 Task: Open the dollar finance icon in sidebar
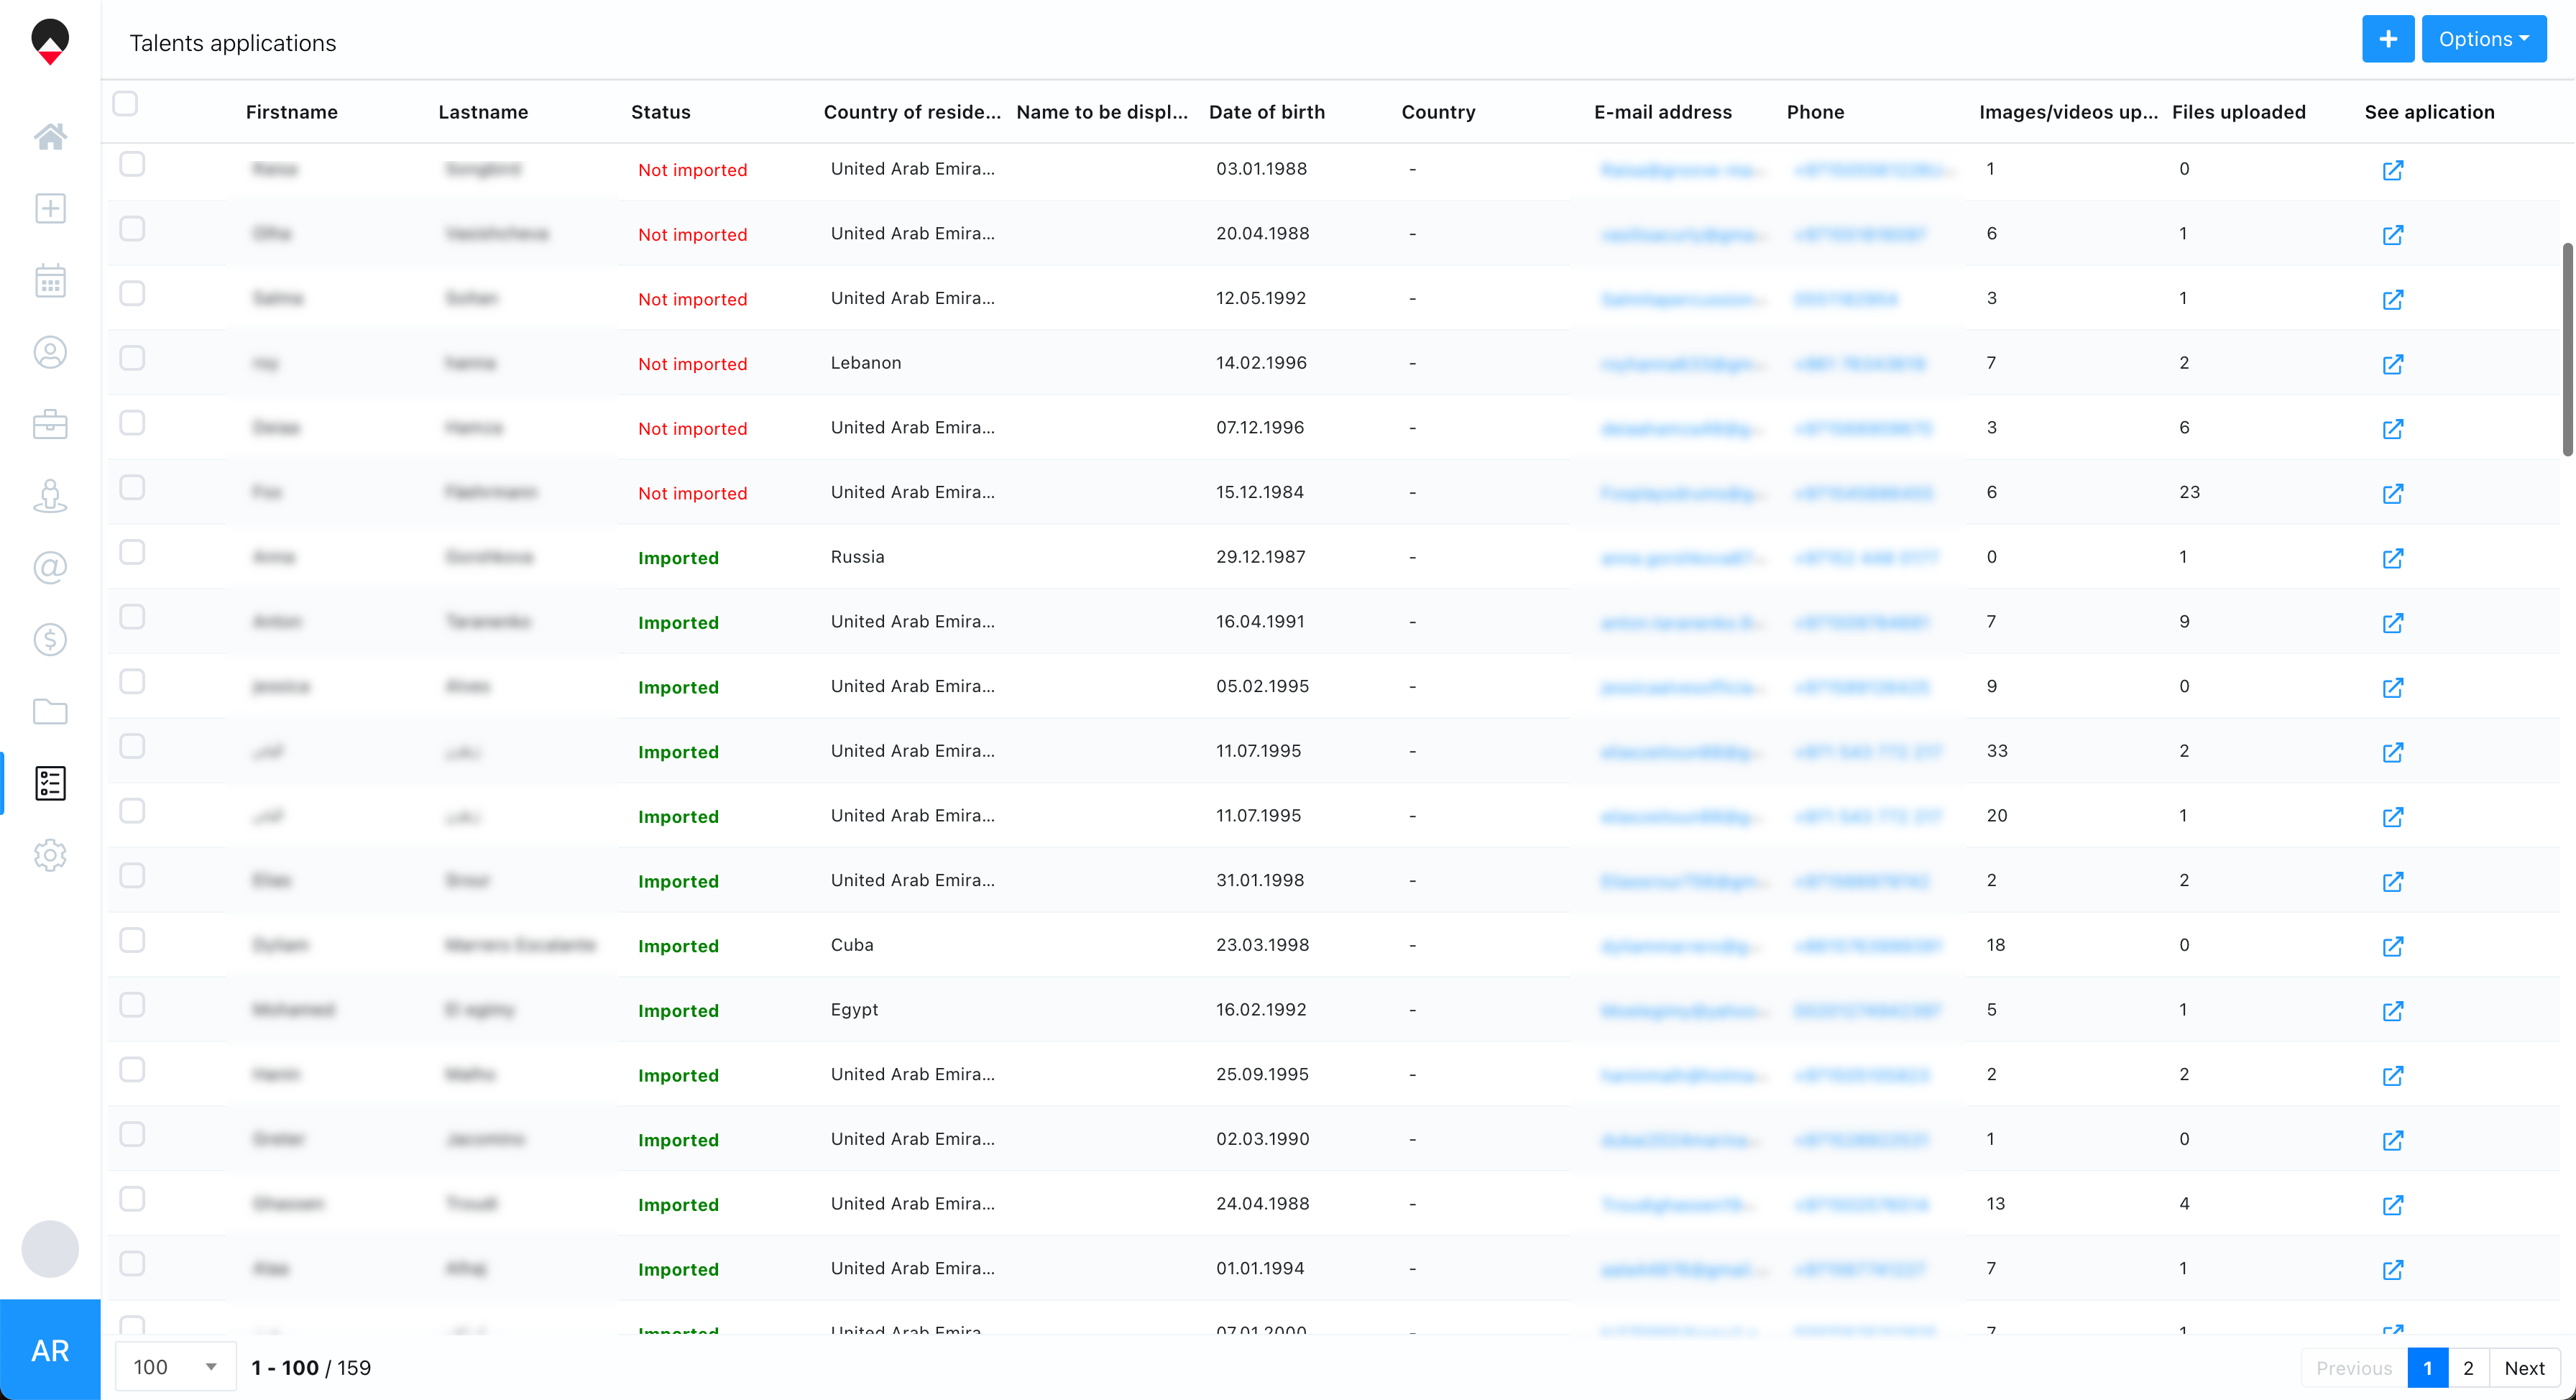click(50, 640)
